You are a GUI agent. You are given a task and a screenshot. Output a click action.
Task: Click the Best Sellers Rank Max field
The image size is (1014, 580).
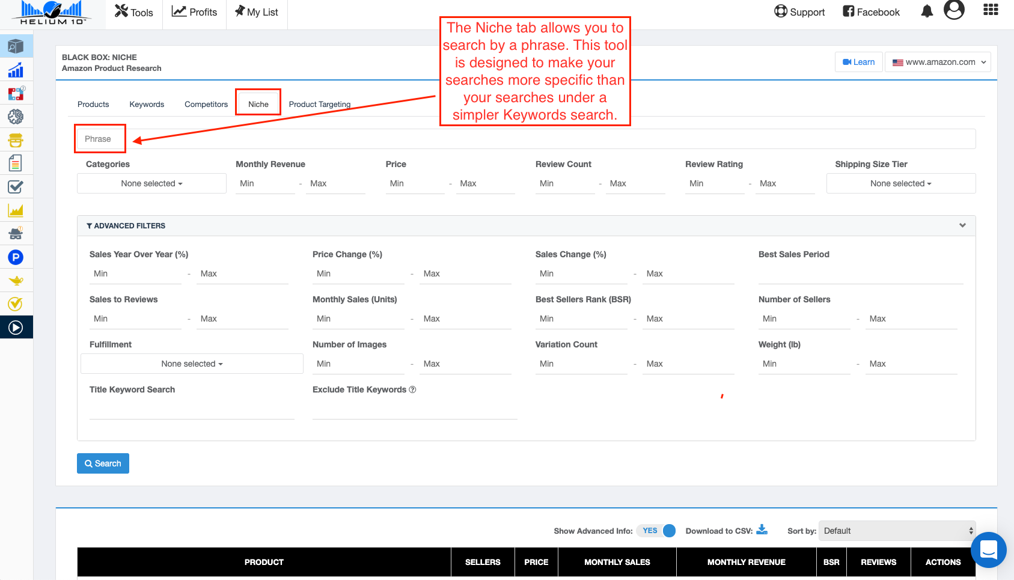tap(688, 319)
